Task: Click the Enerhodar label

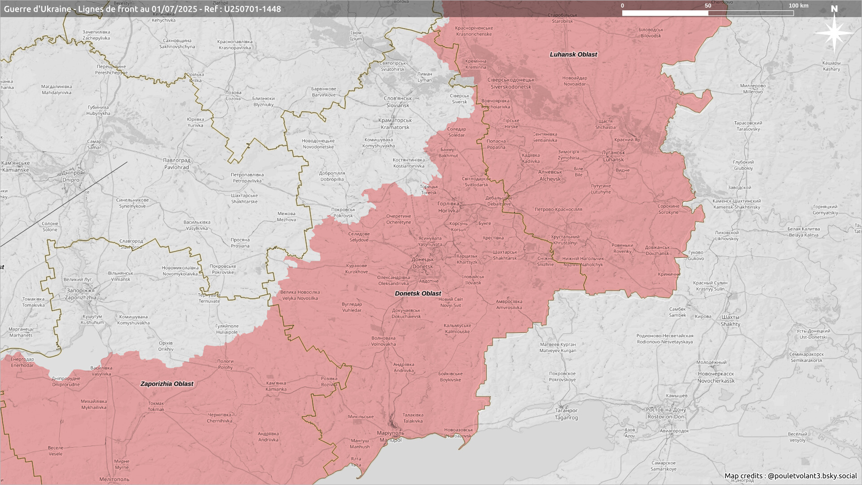Action: click(x=22, y=362)
